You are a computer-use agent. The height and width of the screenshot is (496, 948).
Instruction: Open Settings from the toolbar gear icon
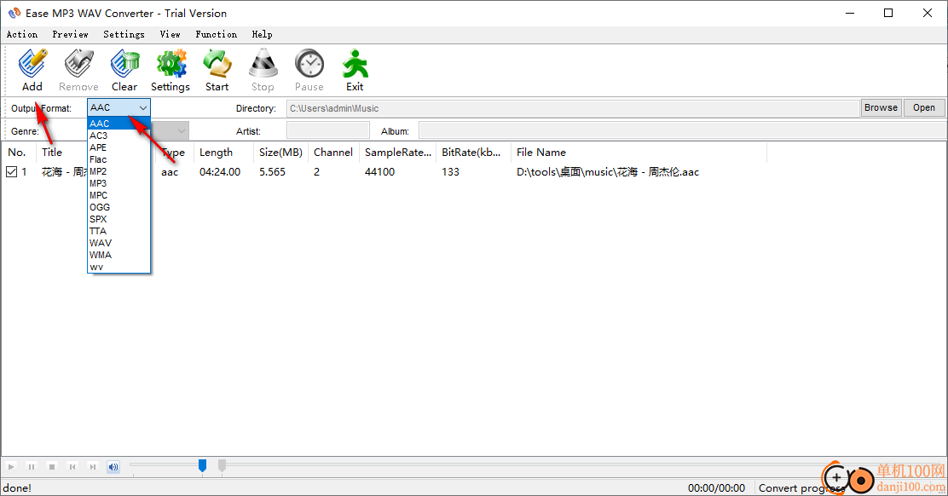(x=171, y=64)
